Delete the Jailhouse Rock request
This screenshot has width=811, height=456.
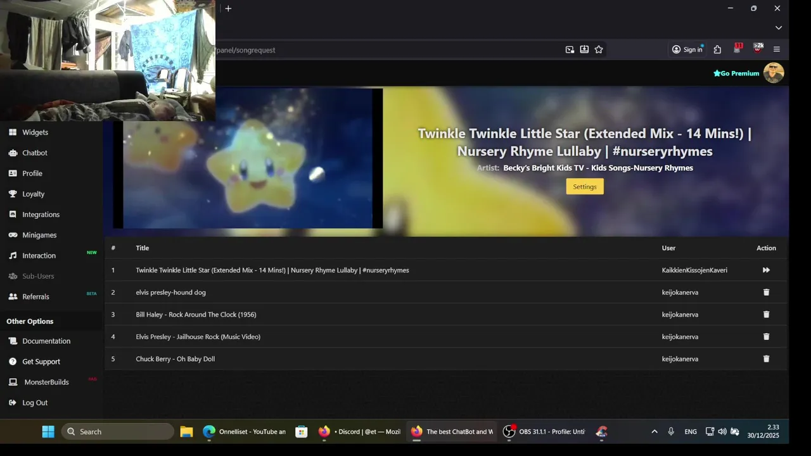tap(766, 336)
